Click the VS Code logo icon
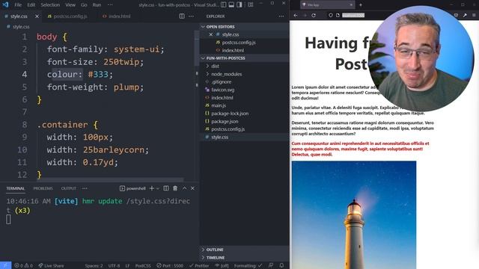 5,4
